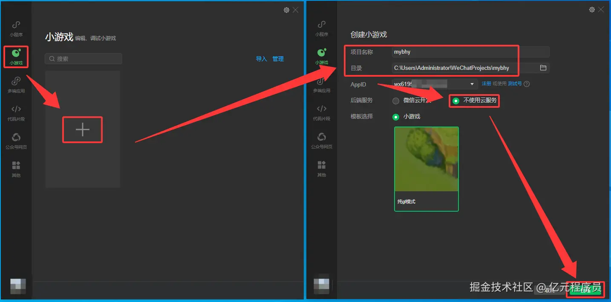Click the 测试号 link
Image resolution: width=611 pixels, height=302 pixels.
pyautogui.click(x=515, y=84)
